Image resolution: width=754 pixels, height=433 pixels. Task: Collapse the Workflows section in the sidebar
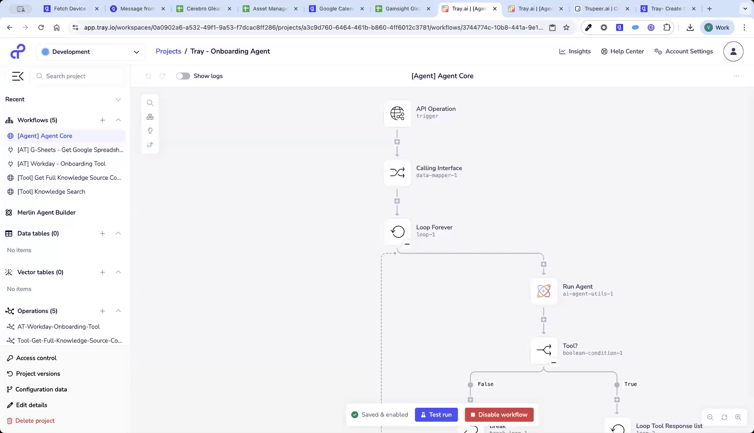(118, 120)
